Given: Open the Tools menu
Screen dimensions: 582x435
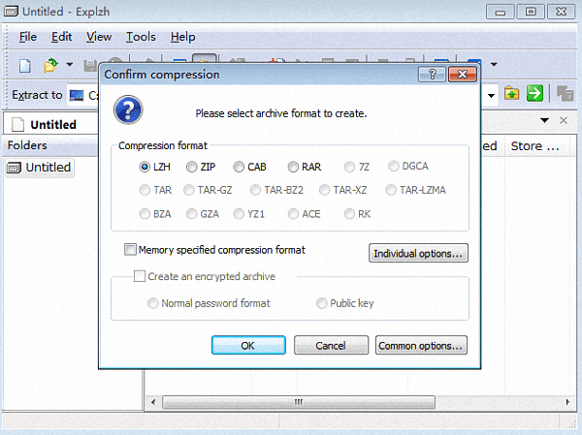Looking at the screenshot, I should (141, 37).
